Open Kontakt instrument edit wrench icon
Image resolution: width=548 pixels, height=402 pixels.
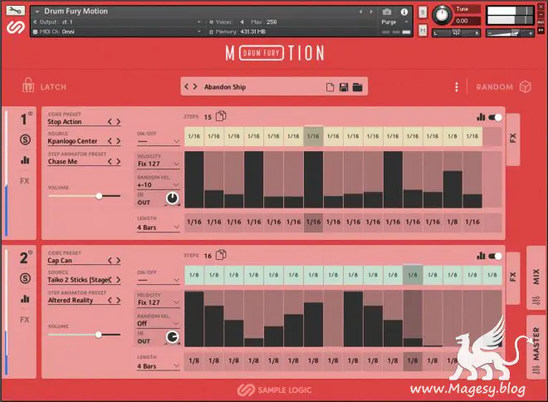[16, 10]
